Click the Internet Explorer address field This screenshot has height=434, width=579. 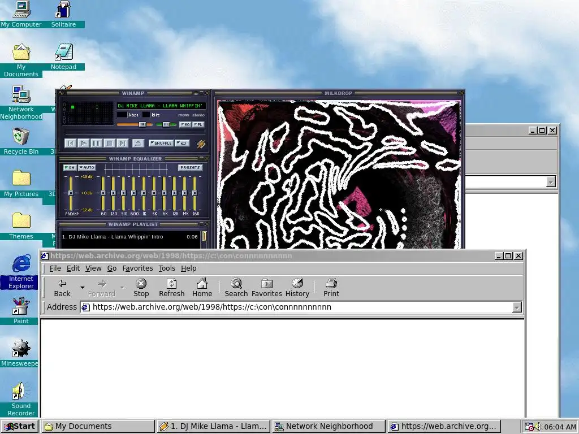point(296,307)
